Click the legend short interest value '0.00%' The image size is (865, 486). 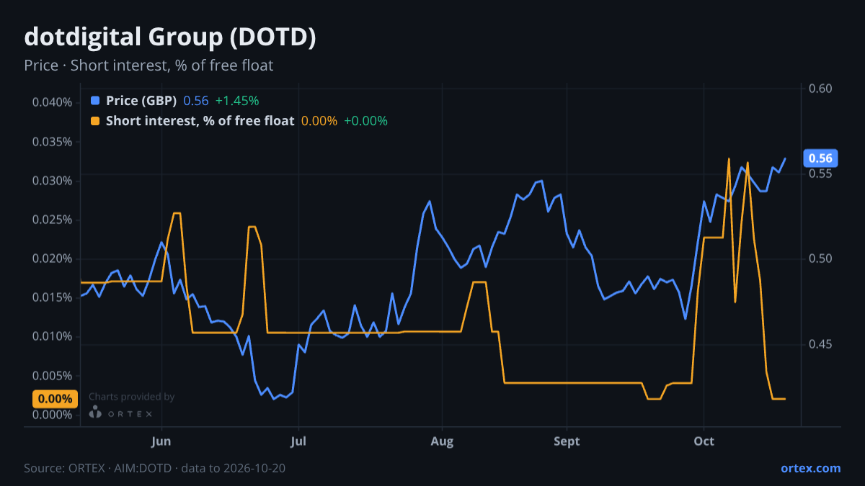pyautogui.click(x=319, y=121)
